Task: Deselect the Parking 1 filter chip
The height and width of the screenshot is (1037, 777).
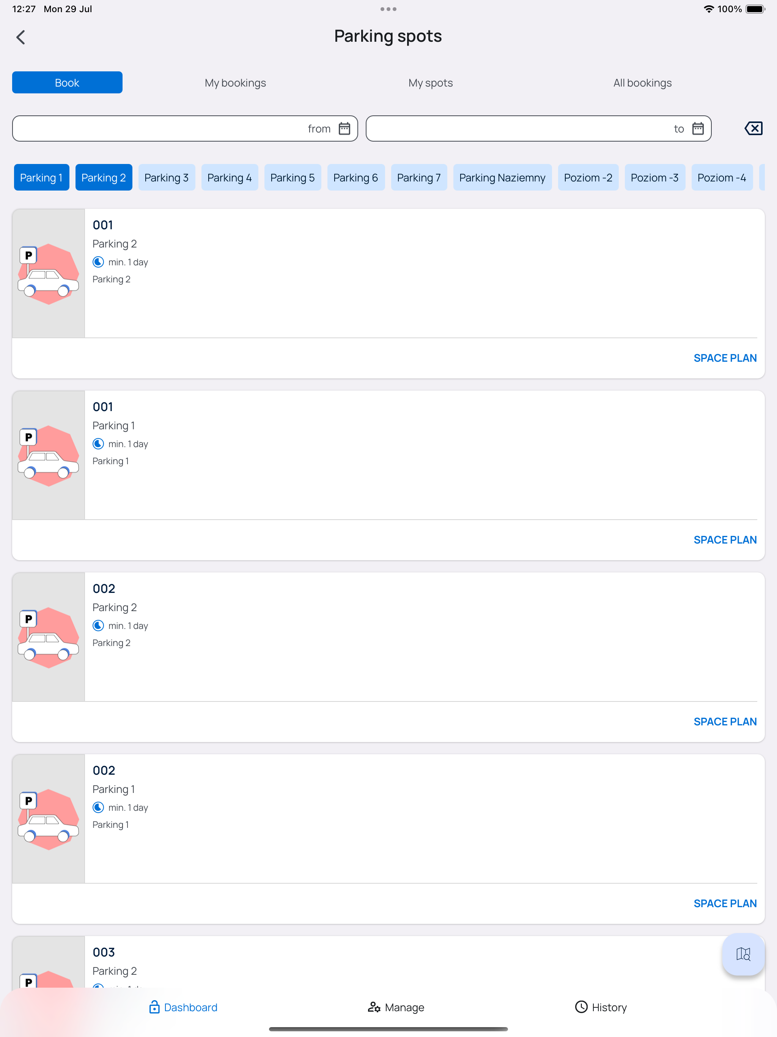Action: click(41, 178)
